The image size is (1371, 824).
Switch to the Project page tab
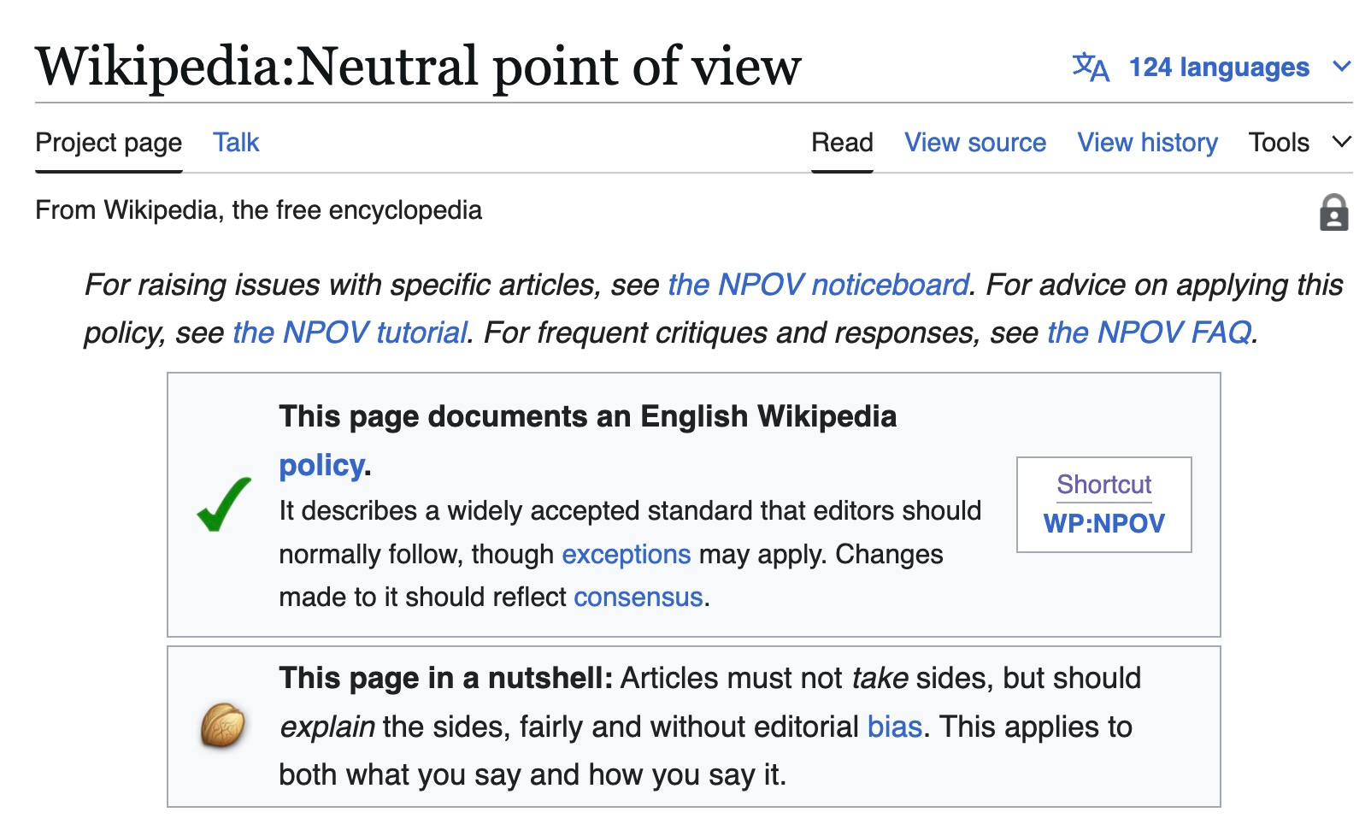coord(109,142)
